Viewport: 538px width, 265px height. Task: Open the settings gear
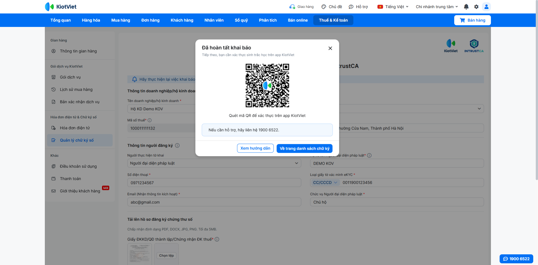point(476,7)
